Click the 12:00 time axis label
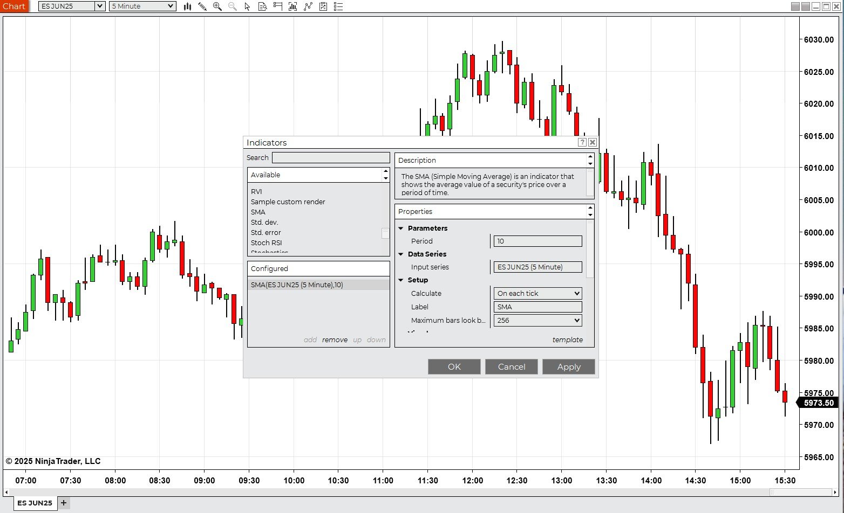Screen dimensions: 844x513 pos(472,481)
